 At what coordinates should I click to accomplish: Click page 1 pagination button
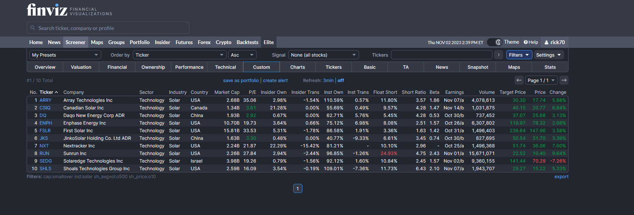pos(298,188)
